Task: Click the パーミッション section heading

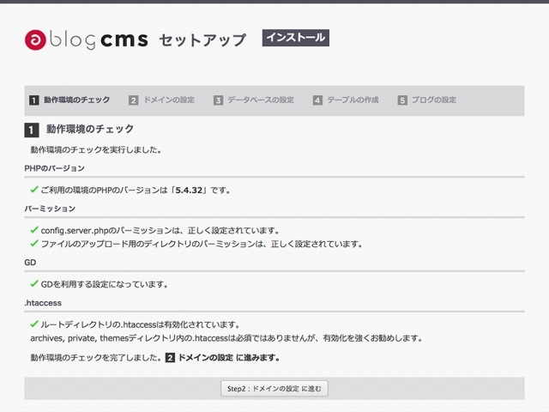Action: pyautogui.click(x=50, y=209)
